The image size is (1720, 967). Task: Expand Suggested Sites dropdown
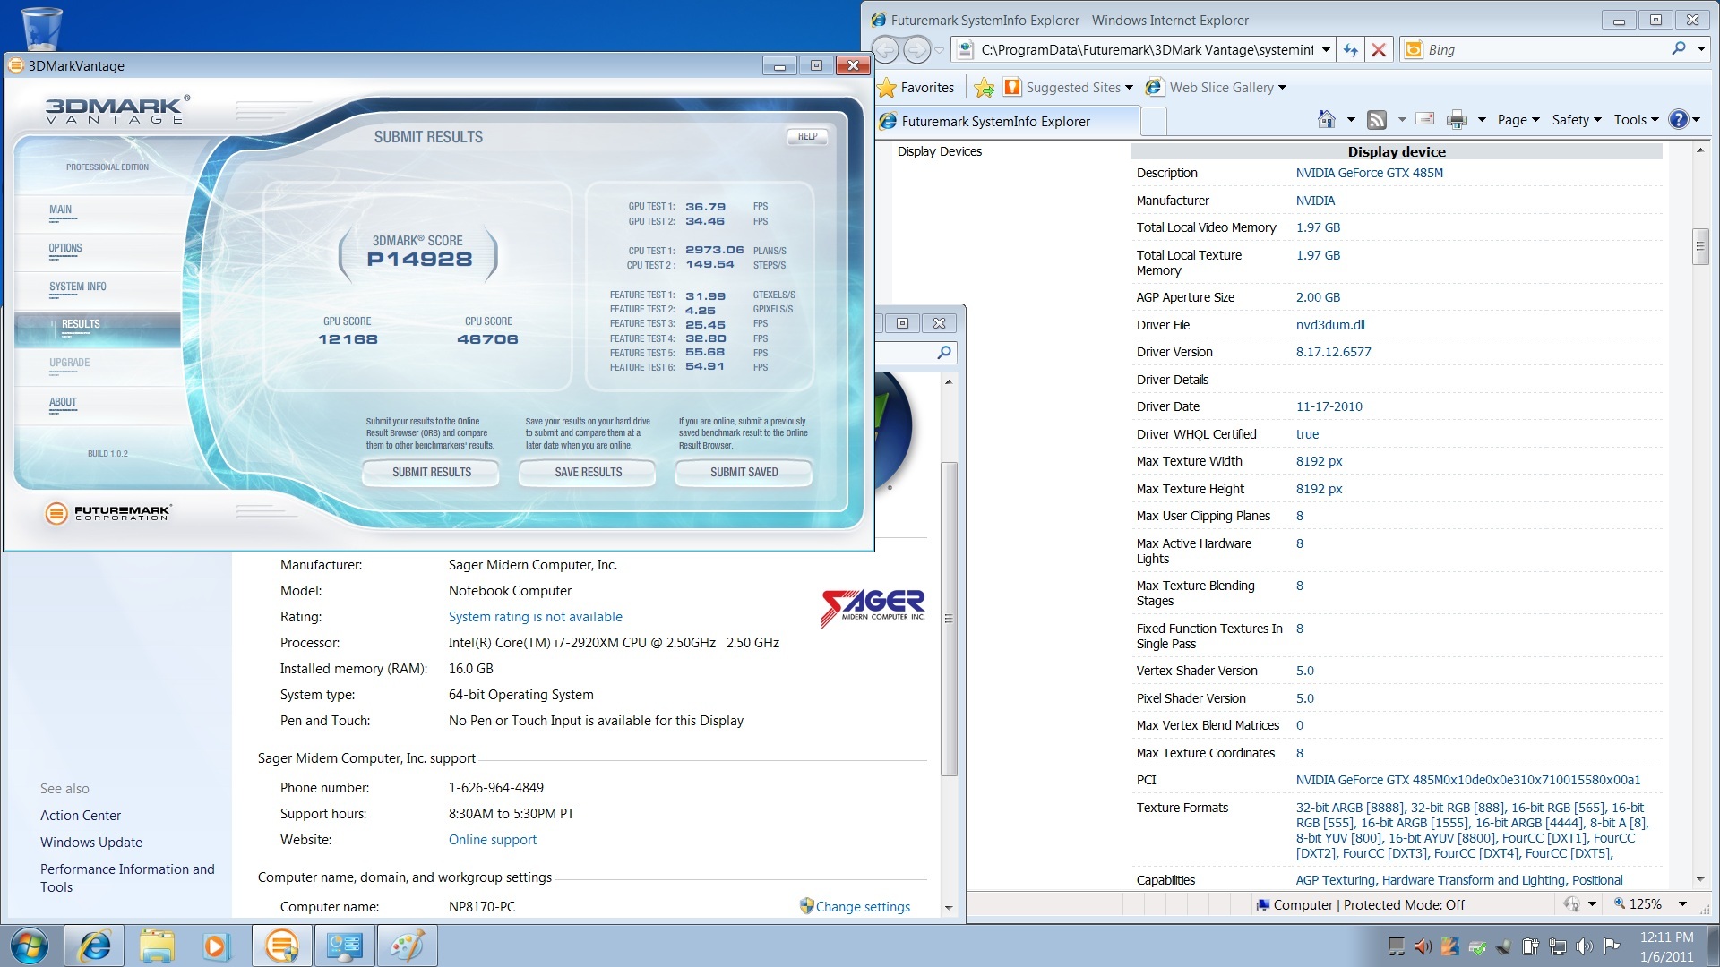[1129, 88]
